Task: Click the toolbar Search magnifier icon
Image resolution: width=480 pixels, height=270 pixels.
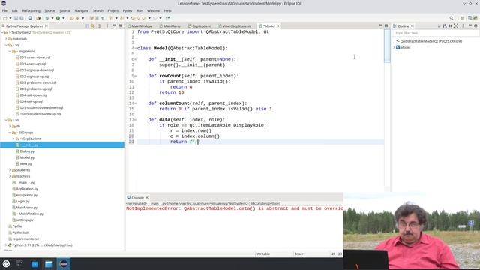Action: [451, 18]
